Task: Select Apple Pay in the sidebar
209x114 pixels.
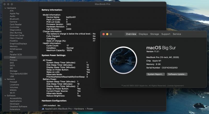Action: coord(14,14)
